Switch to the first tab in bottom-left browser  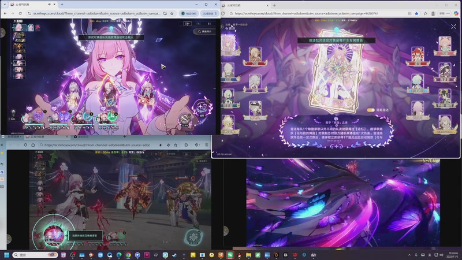pyautogui.click(x=13, y=137)
